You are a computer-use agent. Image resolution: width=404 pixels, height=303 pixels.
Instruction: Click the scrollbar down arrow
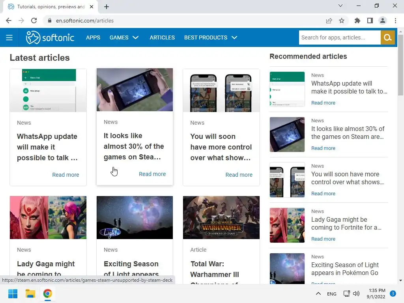[400, 281]
